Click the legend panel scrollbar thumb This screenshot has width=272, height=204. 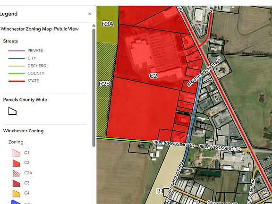coord(93,88)
